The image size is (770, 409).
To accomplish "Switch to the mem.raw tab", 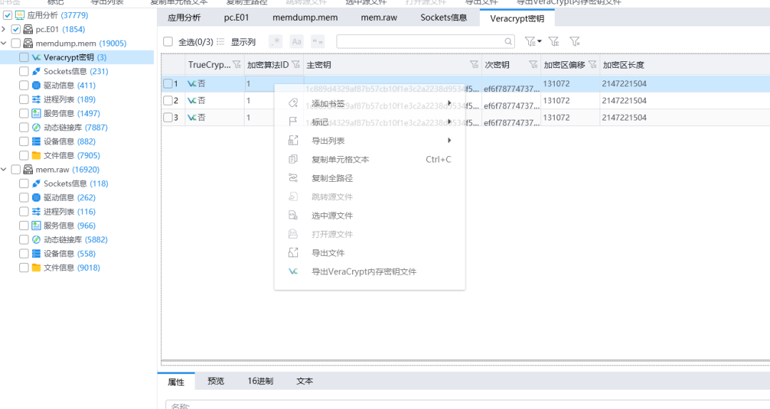I will [x=379, y=18].
